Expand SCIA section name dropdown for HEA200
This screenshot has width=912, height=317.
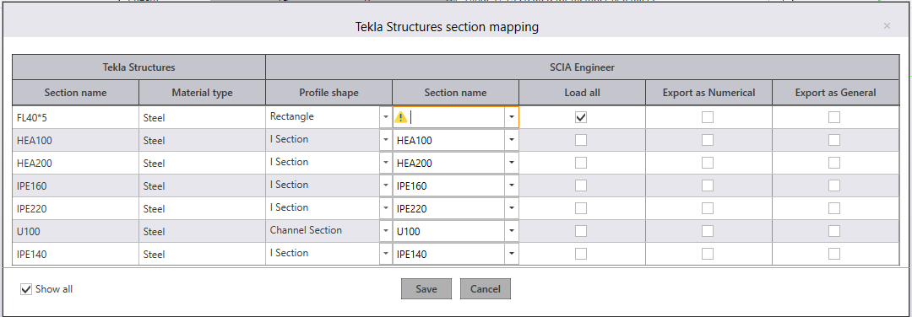(x=511, y=164)
